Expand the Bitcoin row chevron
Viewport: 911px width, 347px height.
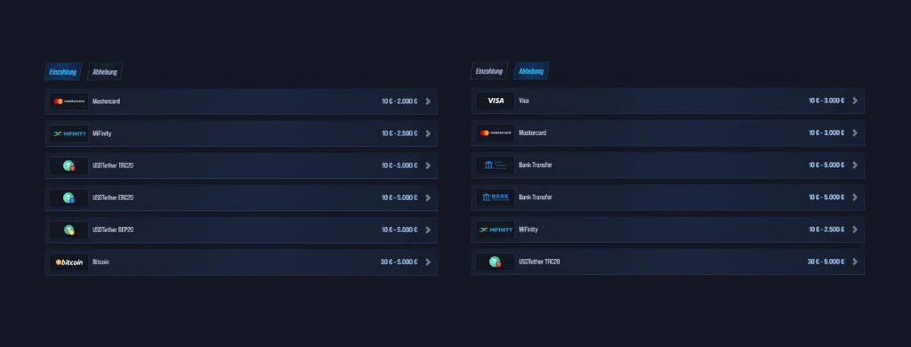[428, 262]
